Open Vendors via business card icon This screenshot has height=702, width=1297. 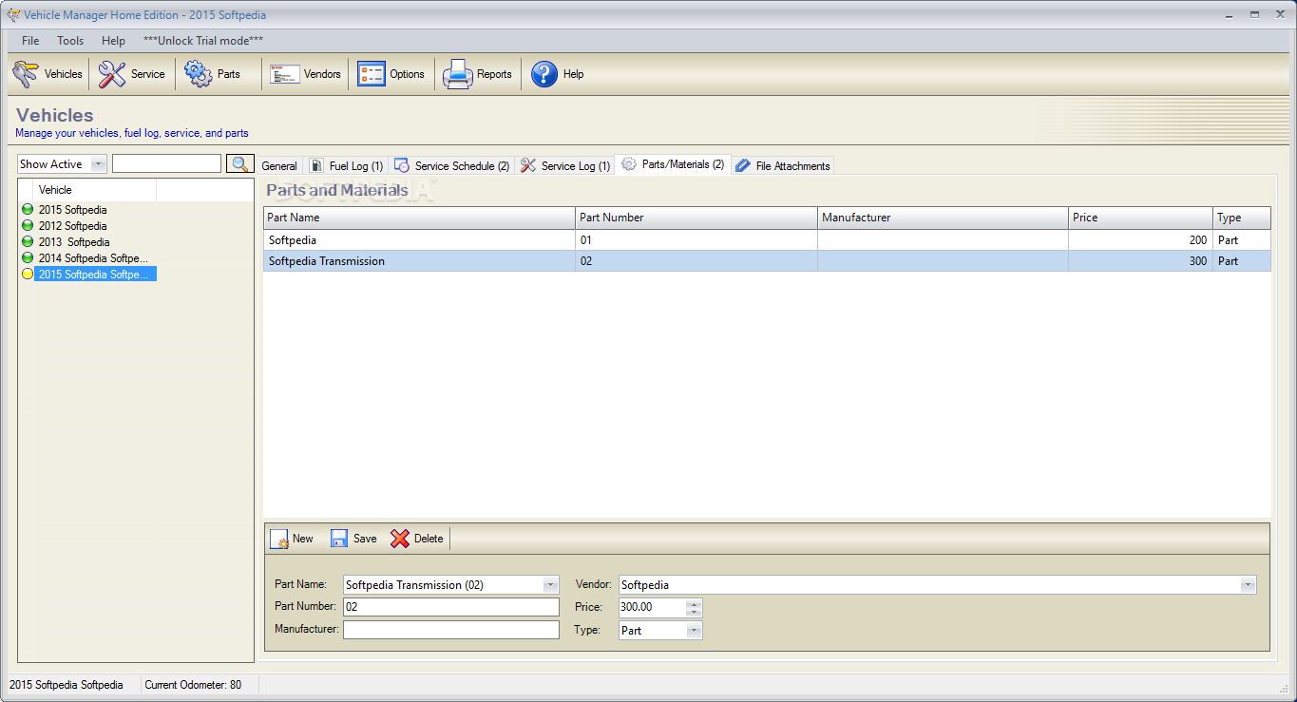click(284, 74)
